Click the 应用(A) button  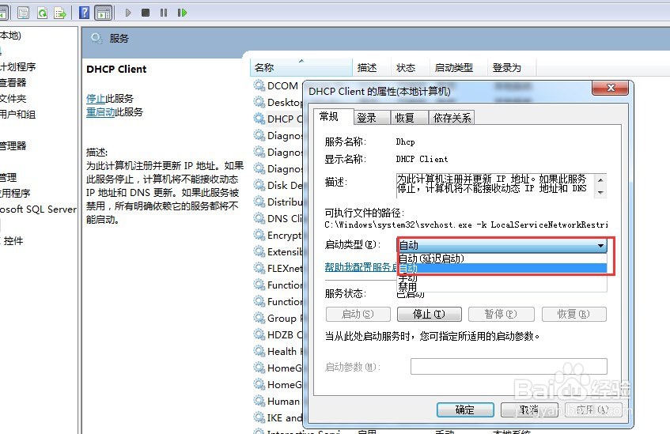point(593,410)
